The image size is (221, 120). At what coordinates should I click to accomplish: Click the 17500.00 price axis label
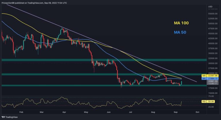[x=213, y=88]
